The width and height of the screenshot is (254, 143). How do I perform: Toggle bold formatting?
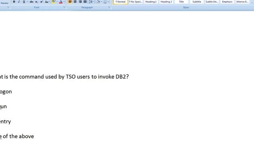(x=14, y=2)
